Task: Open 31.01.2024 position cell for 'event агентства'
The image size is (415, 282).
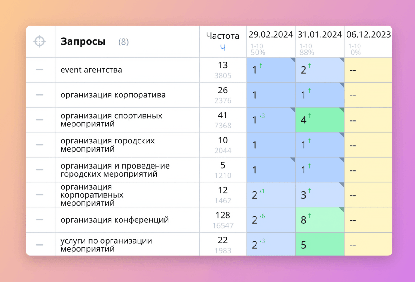Action: (320, 70)
